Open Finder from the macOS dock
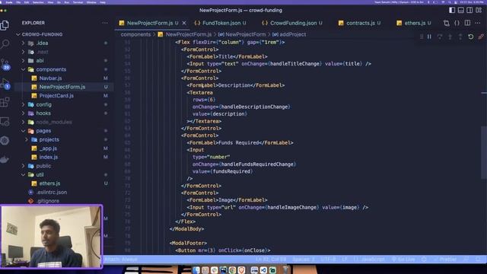Screen dimensions: 487x274 pos(196,270)
